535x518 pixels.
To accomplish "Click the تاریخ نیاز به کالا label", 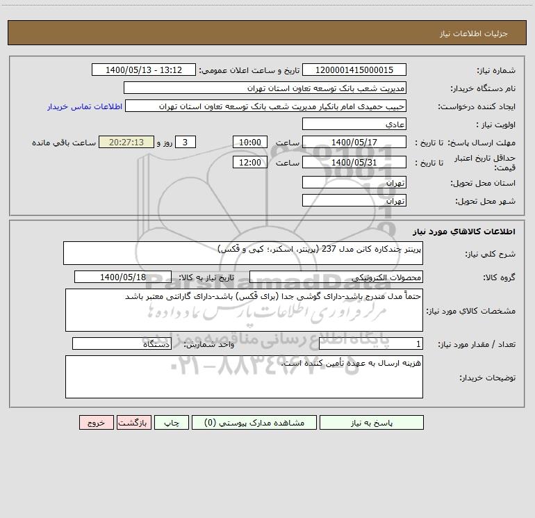I will tap(206, 277).
